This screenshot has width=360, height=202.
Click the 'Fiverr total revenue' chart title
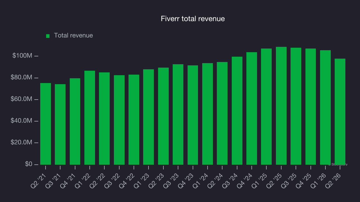(x=193, y=19)
